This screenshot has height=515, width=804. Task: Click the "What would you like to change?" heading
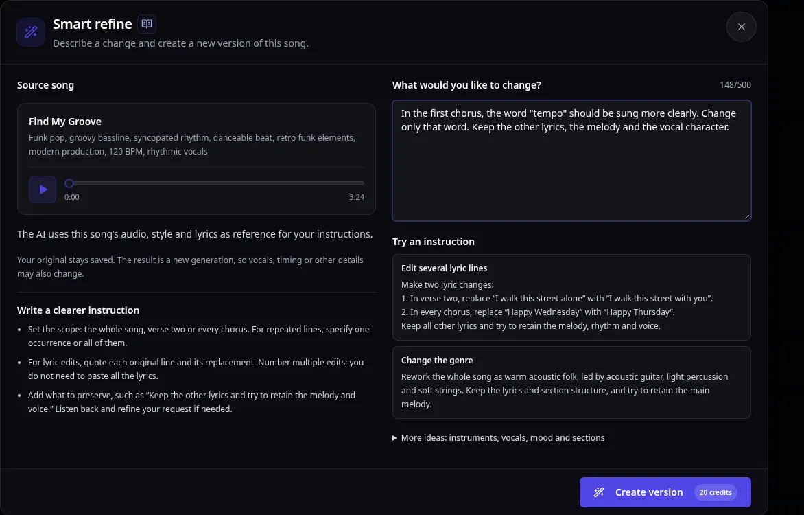[x=466, y=85]
